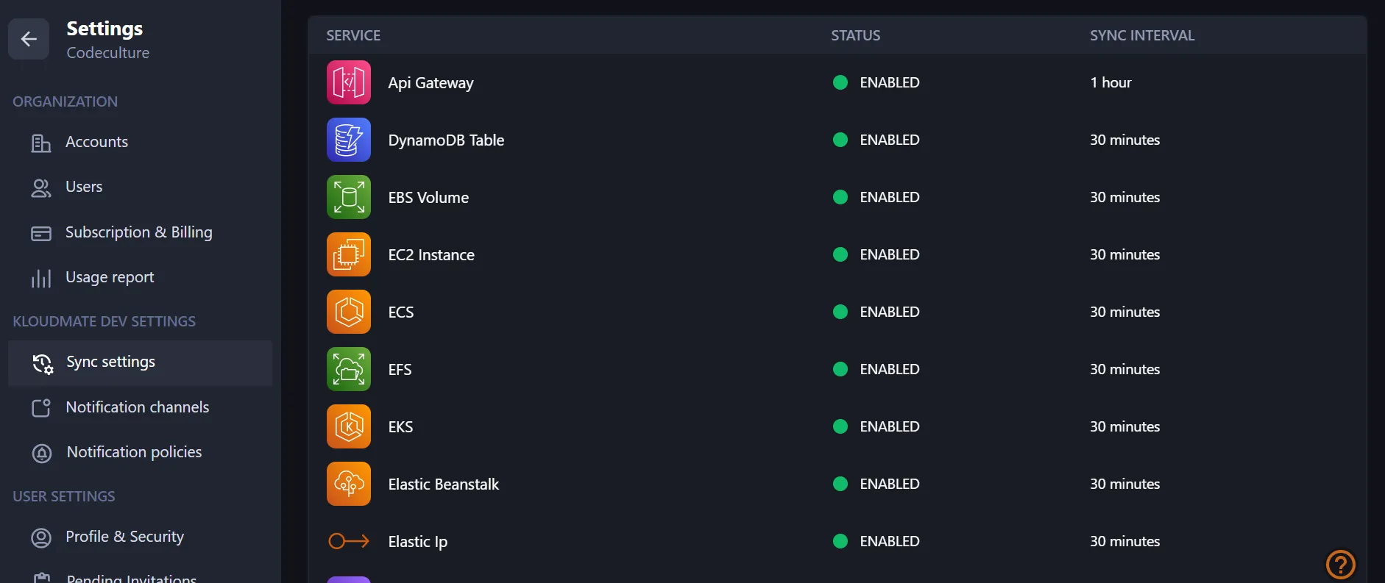Image resolution: width=1385 pixels, height=583 pixels.
Task: Click the Notification channels icon
Action: point(41,408)
